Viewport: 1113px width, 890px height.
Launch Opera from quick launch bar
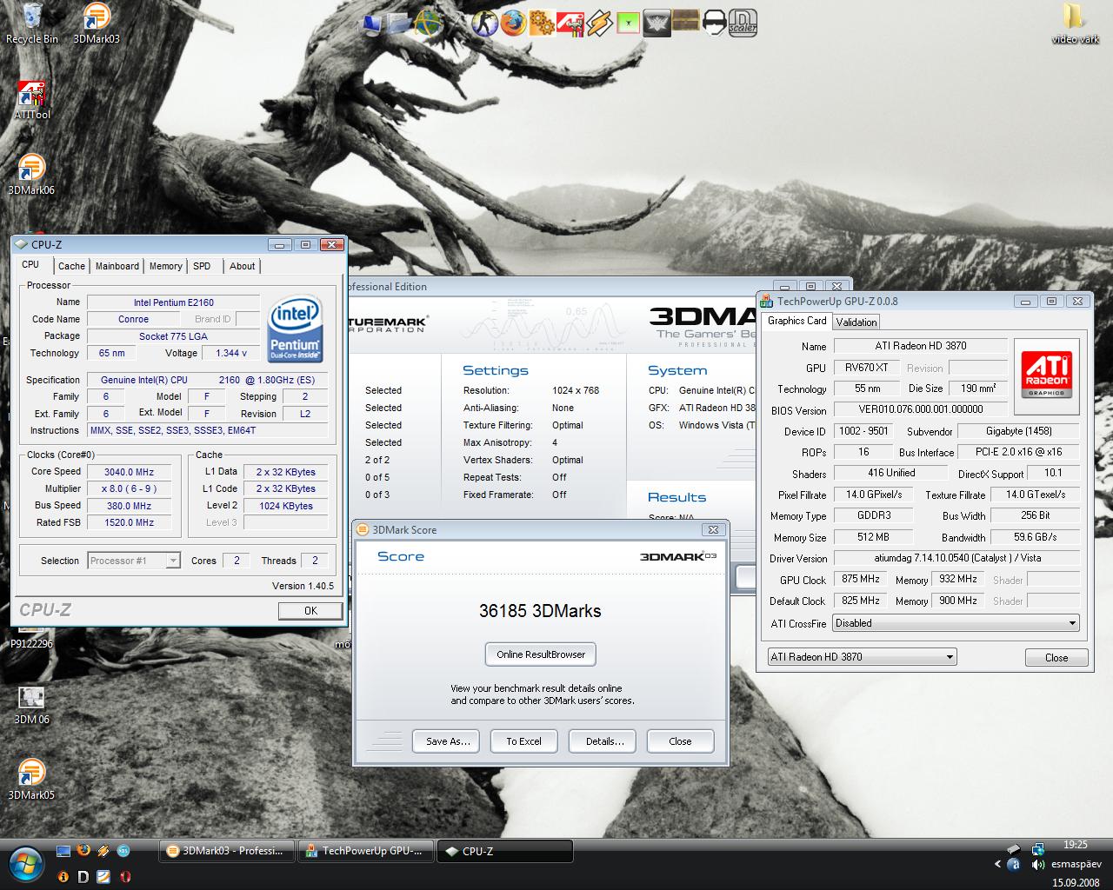pos(125,876)
